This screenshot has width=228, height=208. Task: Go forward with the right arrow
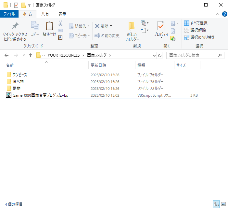[16, 55]
